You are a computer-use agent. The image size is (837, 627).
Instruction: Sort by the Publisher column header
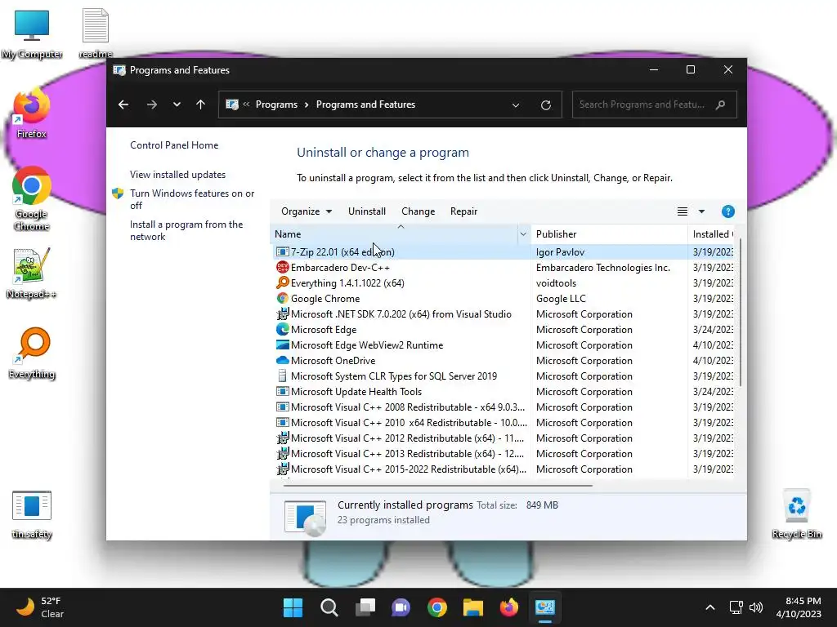point(609,234)
